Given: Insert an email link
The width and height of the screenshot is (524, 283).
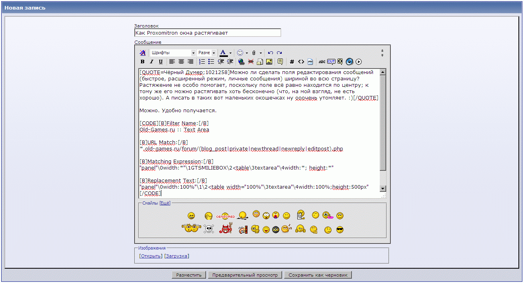Looking at the screenshot, I should click(x=260, y=62).
